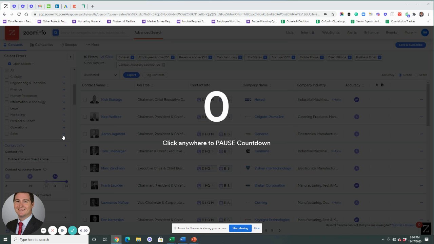
Task: Click the blue search magnifier icon
Action: pos(56,33)
